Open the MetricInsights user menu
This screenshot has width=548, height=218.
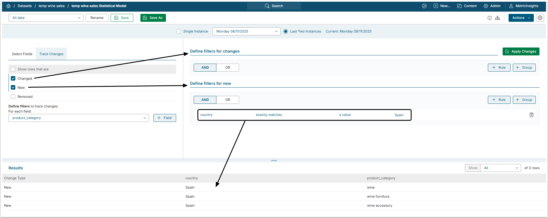click(524, 6)
